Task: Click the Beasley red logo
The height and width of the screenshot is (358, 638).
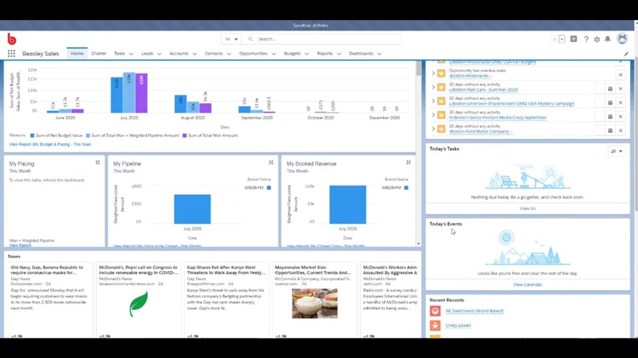Action: 11,39
